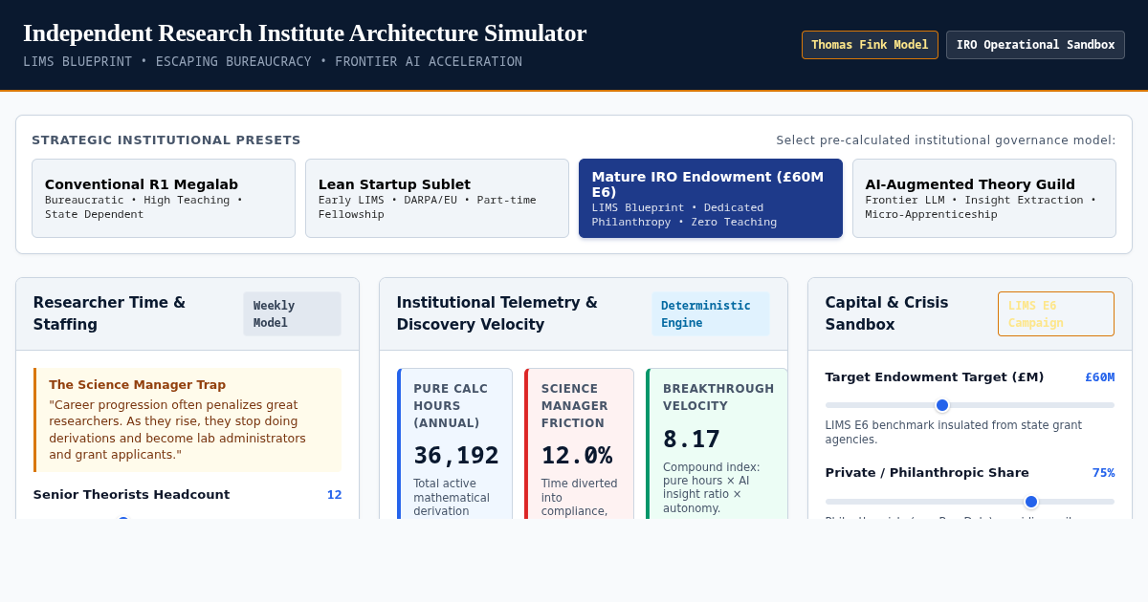Click the Pure Calc Hours value 36,192
The image size is (1148, 602).
point(456,456)
